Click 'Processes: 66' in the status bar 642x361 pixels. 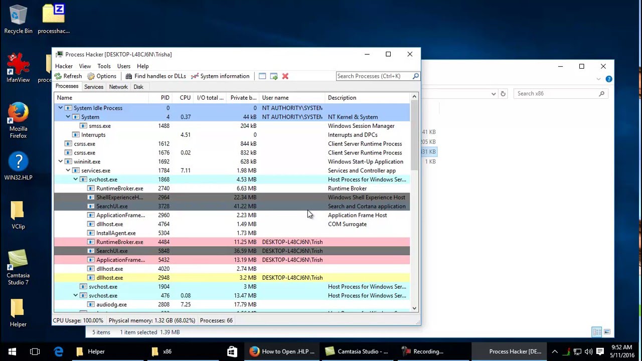pos(216,320)
